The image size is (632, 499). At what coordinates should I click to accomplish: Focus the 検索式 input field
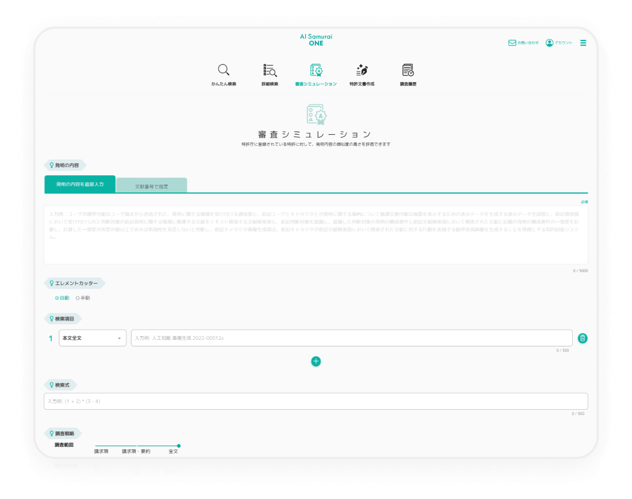[316, 401]
